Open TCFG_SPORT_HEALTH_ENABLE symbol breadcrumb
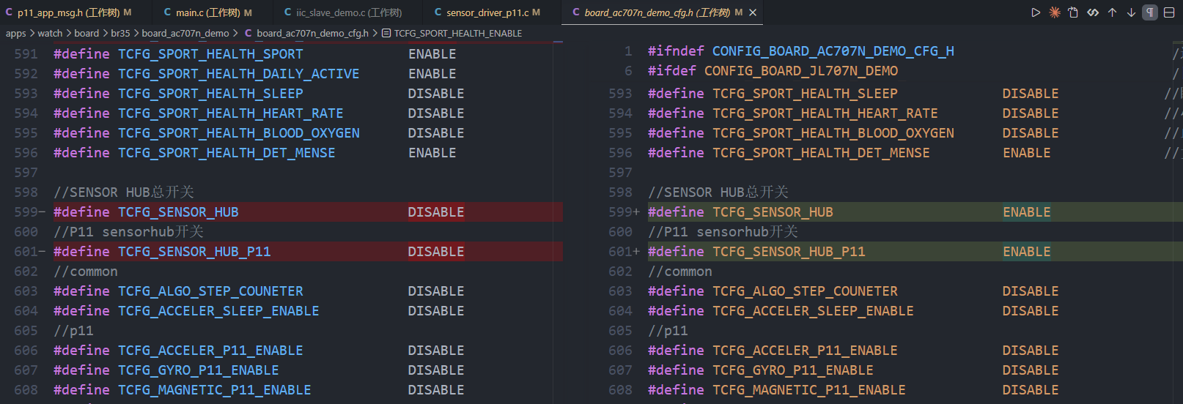 pos(458,34)
